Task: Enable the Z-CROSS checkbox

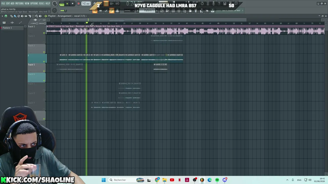Action: 37,24
